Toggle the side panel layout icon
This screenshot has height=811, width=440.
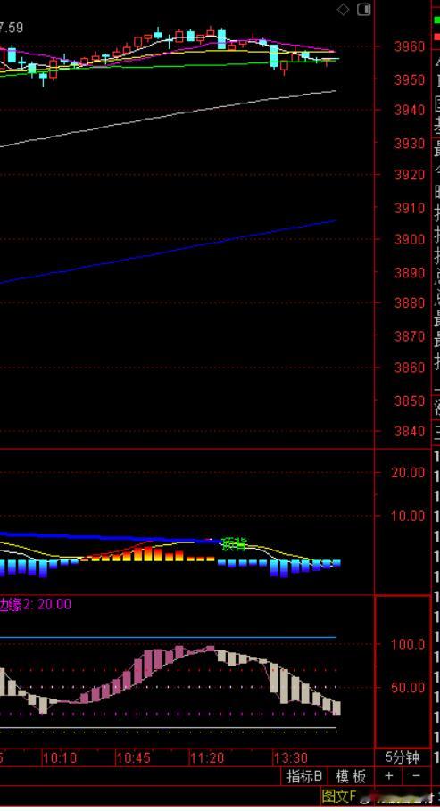364,10
